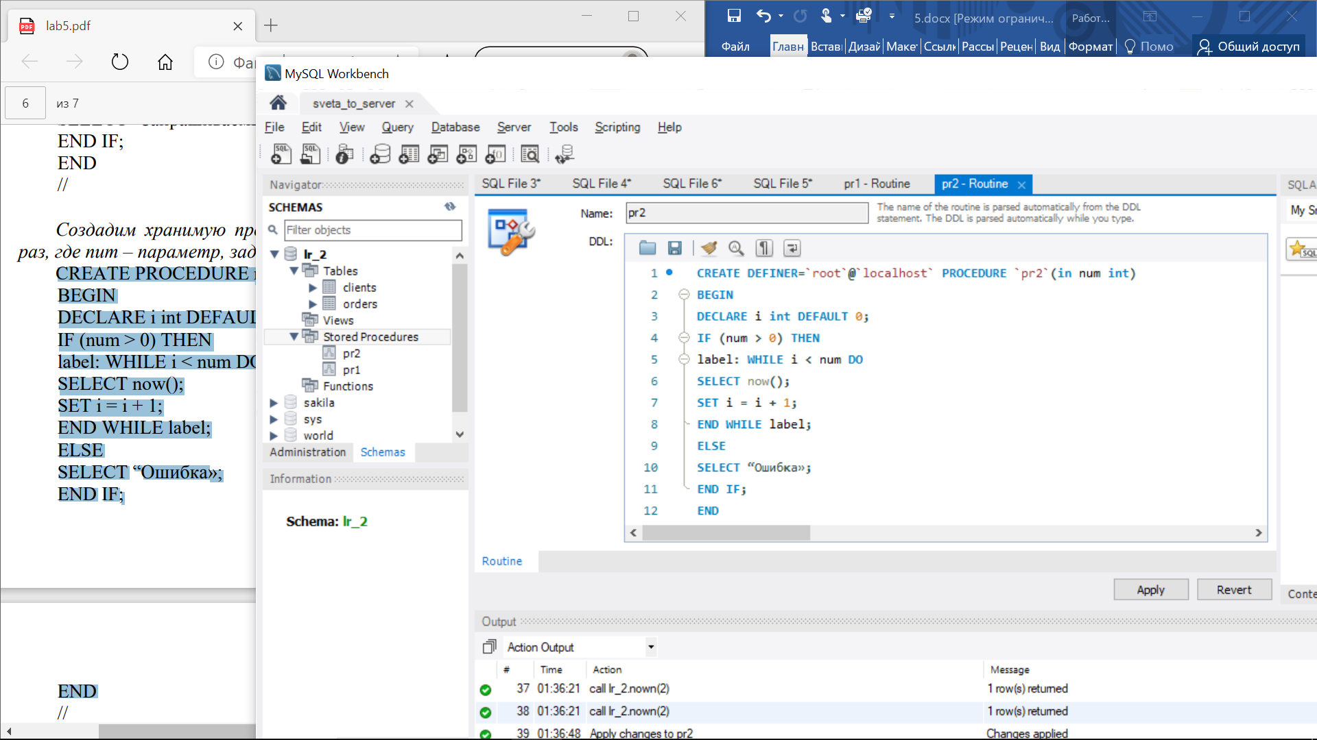This screenshot has width=1317, height=740.
Task: Toggle invisible characters display in DDL editor
Action: 764,248
